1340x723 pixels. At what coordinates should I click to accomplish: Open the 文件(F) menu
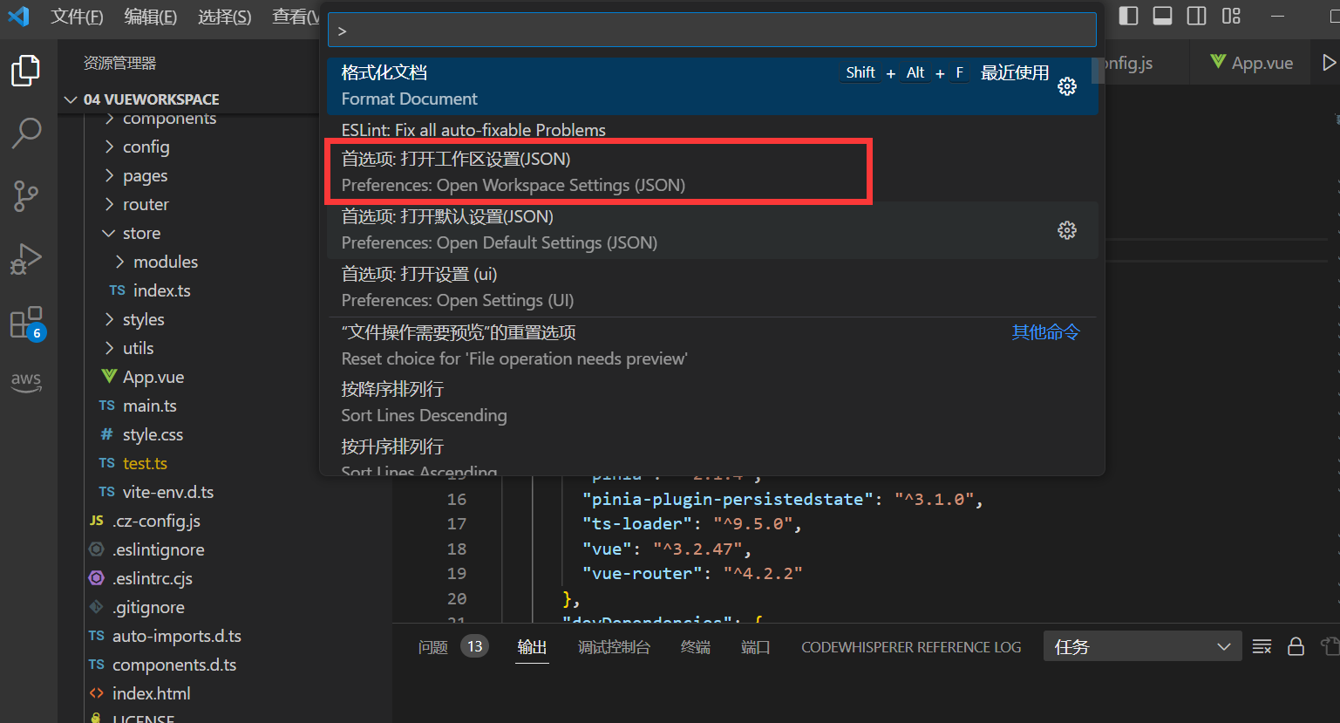point(77,17)
